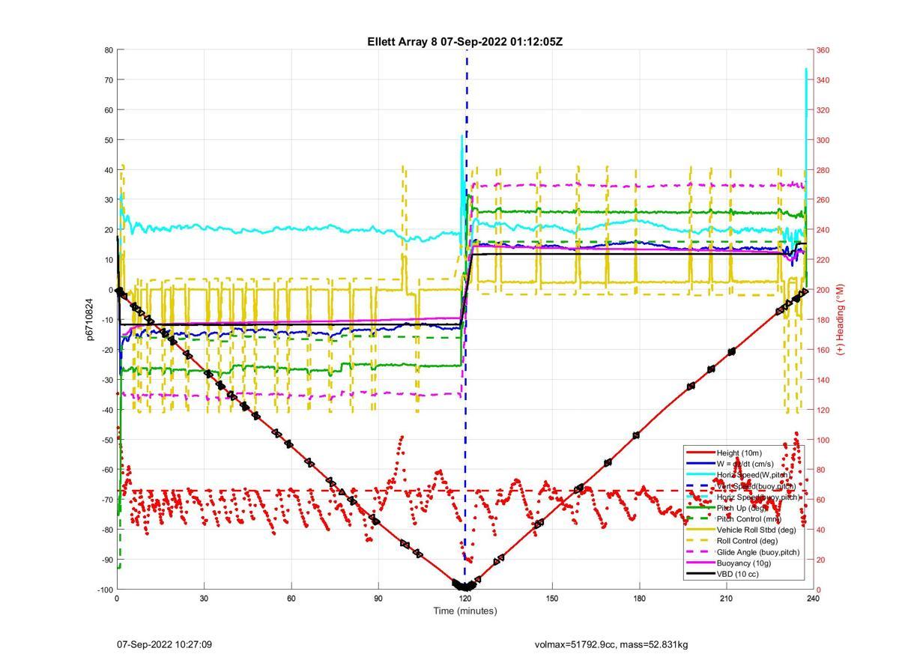
Task: Click the dashed cyan line sample beside "Horiz Speed(buoy,pitch)"
Action: (x=700, y=497)
